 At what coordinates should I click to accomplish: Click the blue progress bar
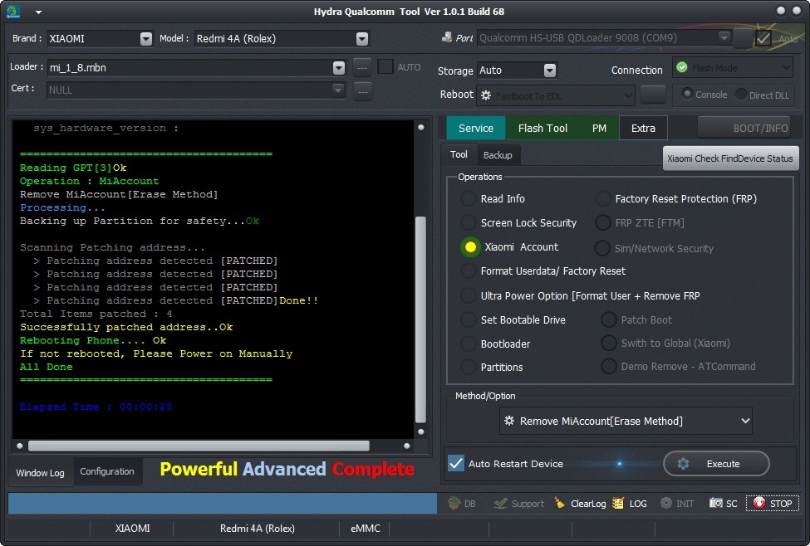pyautogui.click(x=223, y=503)
